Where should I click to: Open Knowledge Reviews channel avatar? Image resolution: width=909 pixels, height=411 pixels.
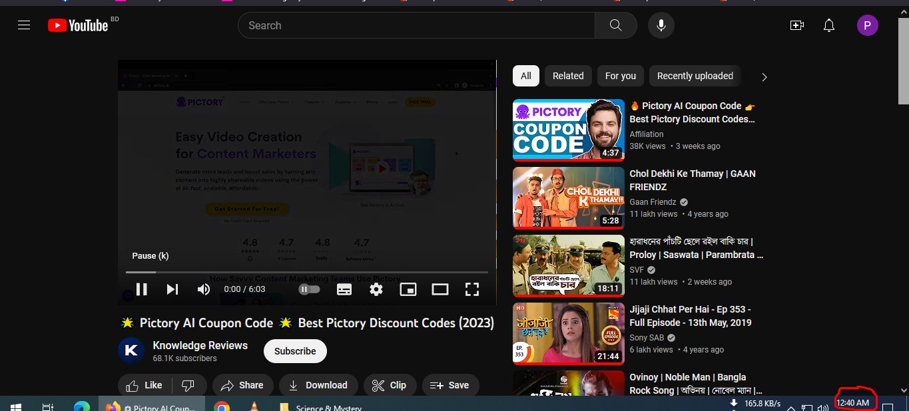pos(131,350)
